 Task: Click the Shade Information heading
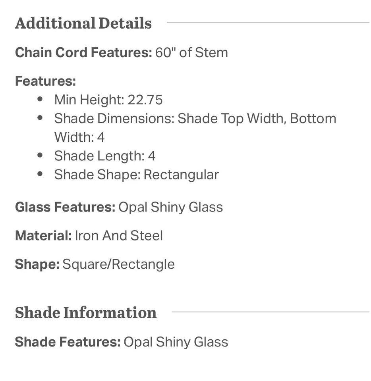pyautogui.click(x=85, y=312)
